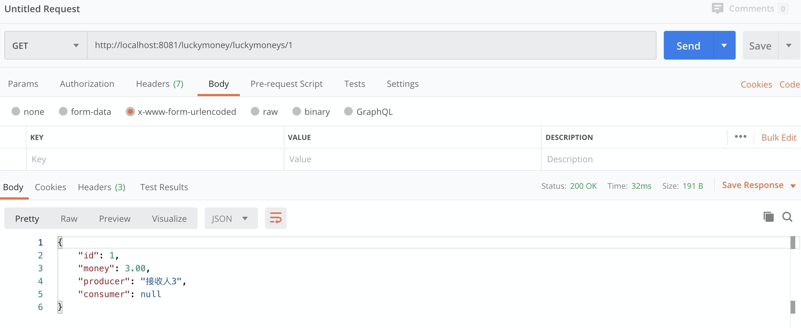Switch to response Cookies tab

(x=50, y=187)
